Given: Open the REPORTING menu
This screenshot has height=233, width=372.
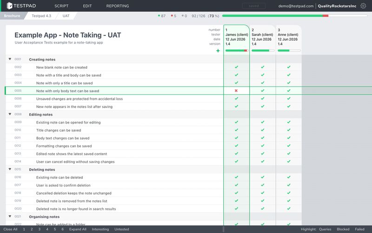Looking at the screenshot, I should pos(118,6).
